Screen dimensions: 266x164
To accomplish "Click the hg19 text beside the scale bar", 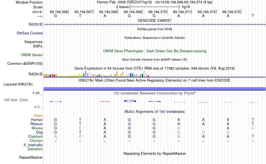I will pyautogui.click(x=186, y=7).
